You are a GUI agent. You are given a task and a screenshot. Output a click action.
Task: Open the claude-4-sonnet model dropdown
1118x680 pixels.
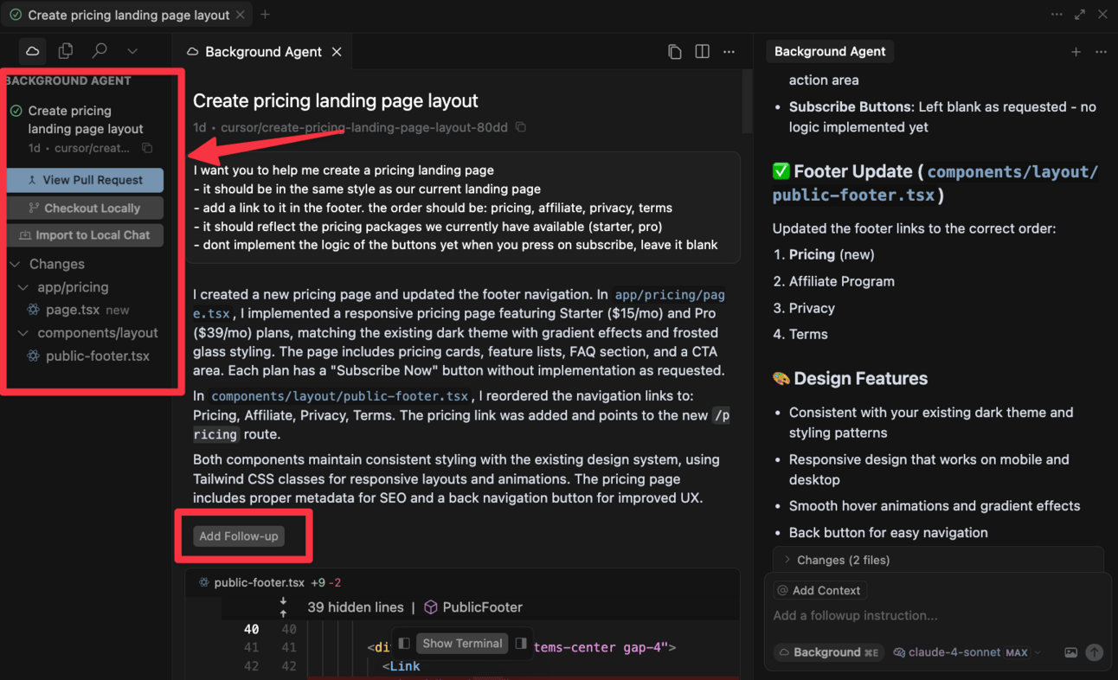click(x=967, y=652)
